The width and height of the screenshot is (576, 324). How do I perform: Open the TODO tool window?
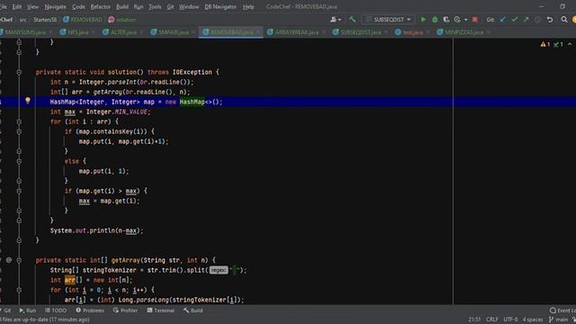pos(56,310)
